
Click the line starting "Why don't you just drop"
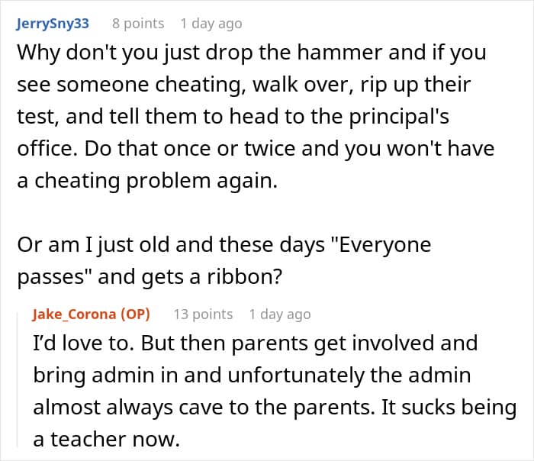[252, 53]
